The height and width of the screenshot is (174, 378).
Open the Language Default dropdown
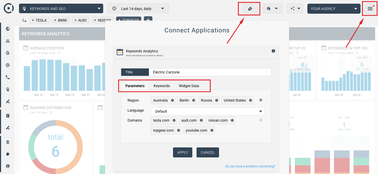click(x=208, y=111)
